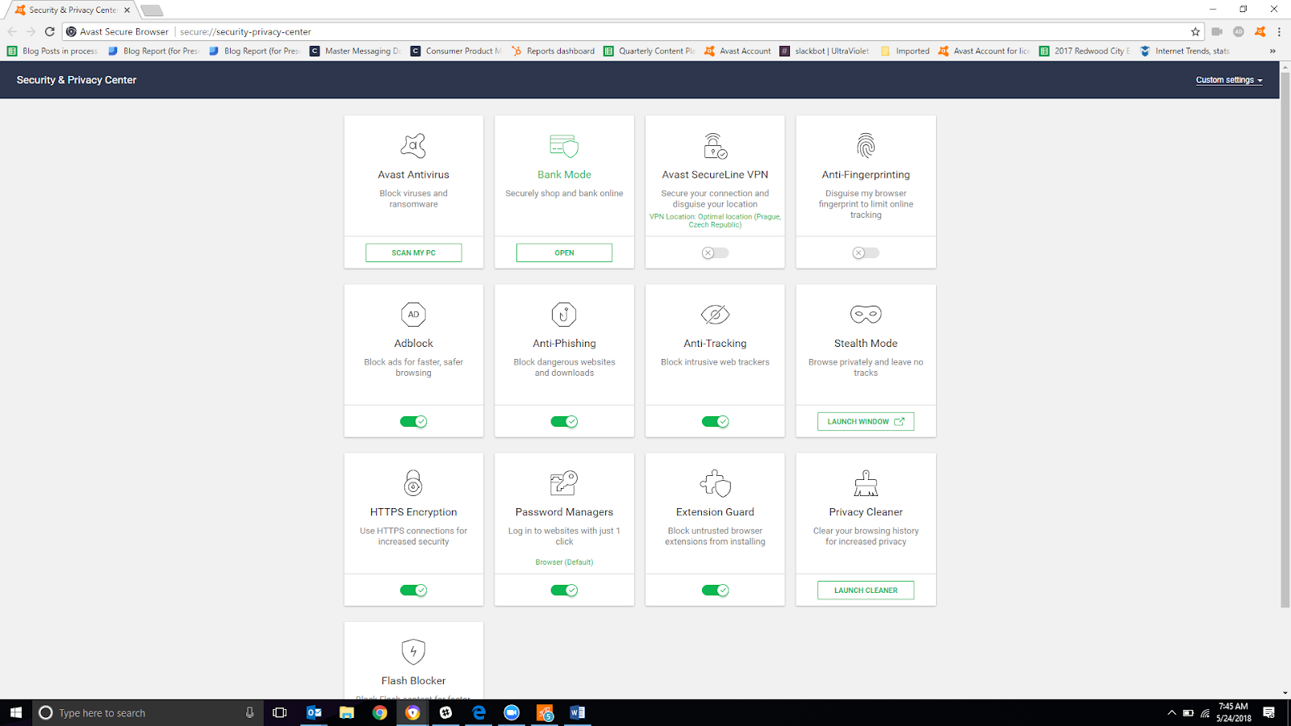Click OPEN under Bank Mode

(564, 252)
